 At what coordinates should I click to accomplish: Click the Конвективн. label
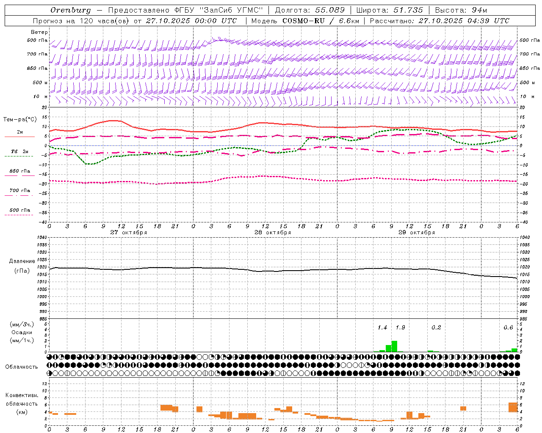click(22, 395)
